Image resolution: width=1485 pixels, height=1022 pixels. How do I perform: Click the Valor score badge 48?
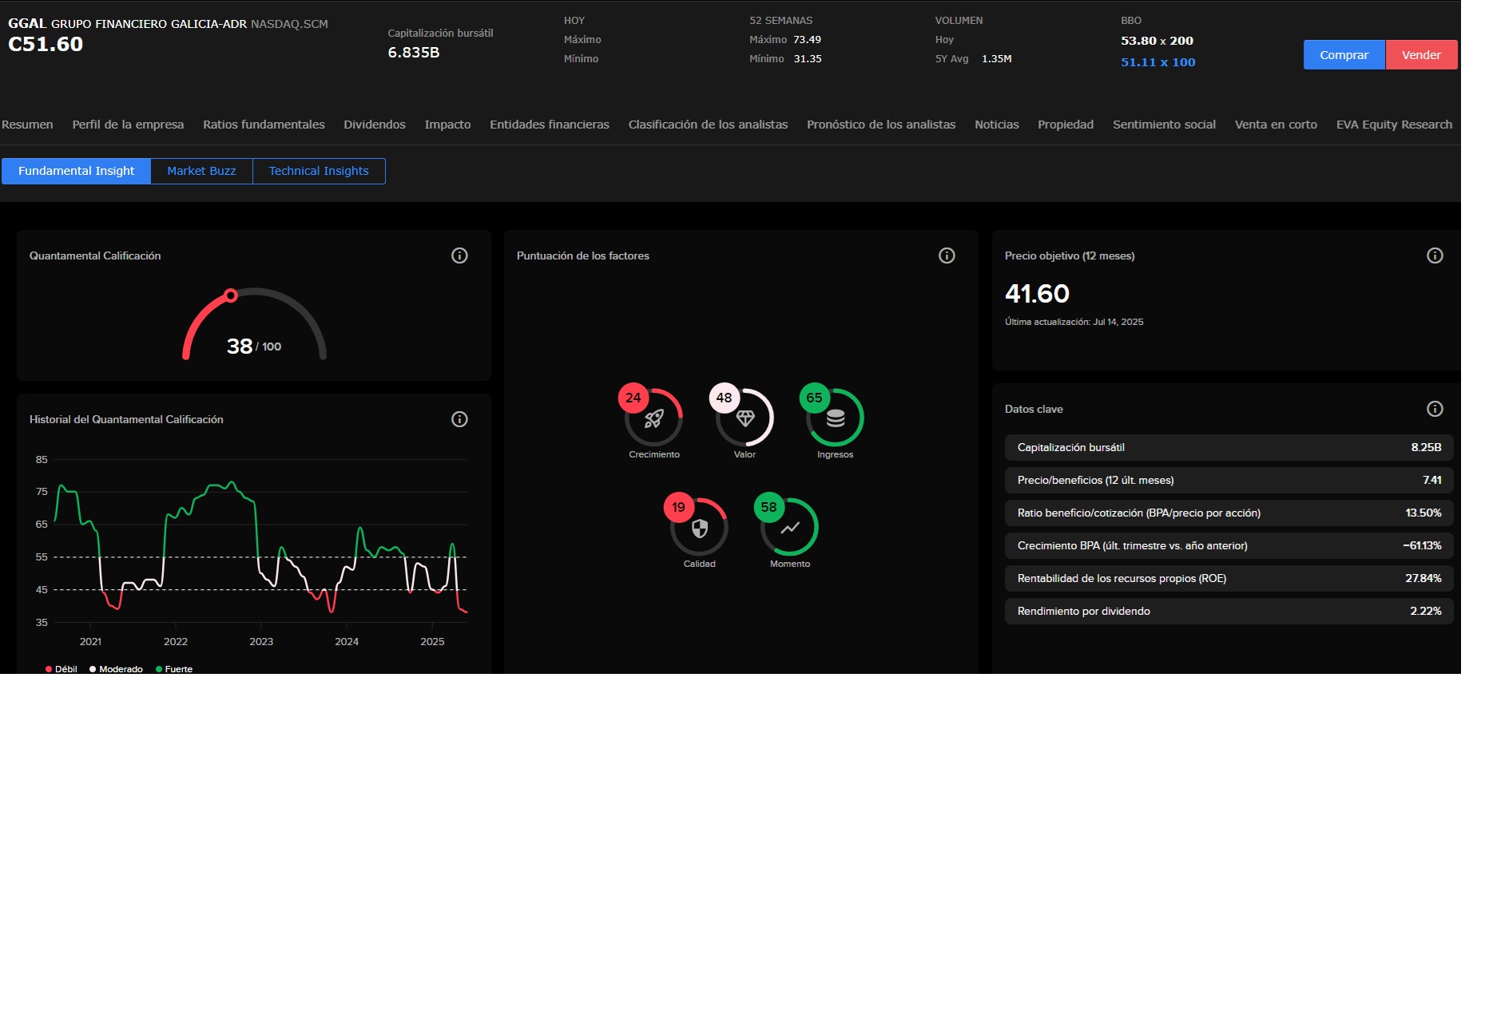[x=724, y=398]
